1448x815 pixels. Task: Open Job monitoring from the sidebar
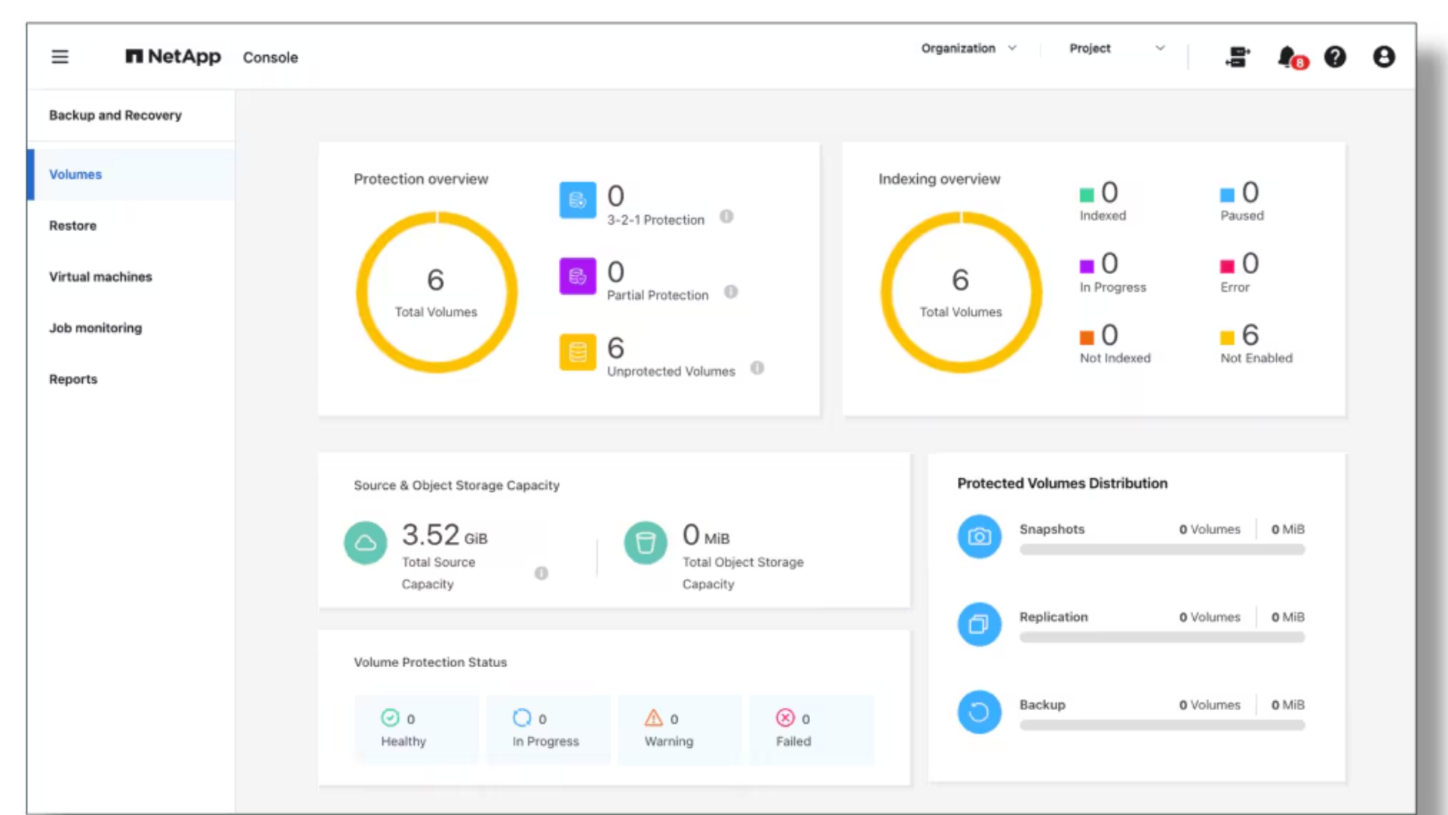[95, 328]
